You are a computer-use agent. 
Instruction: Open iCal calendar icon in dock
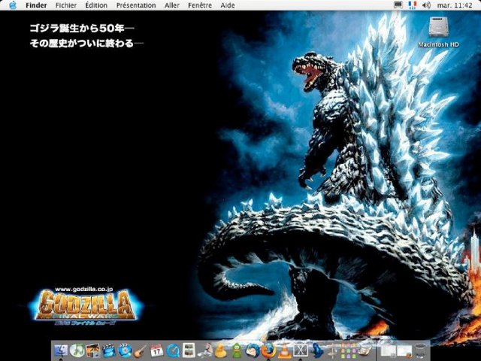156,350
